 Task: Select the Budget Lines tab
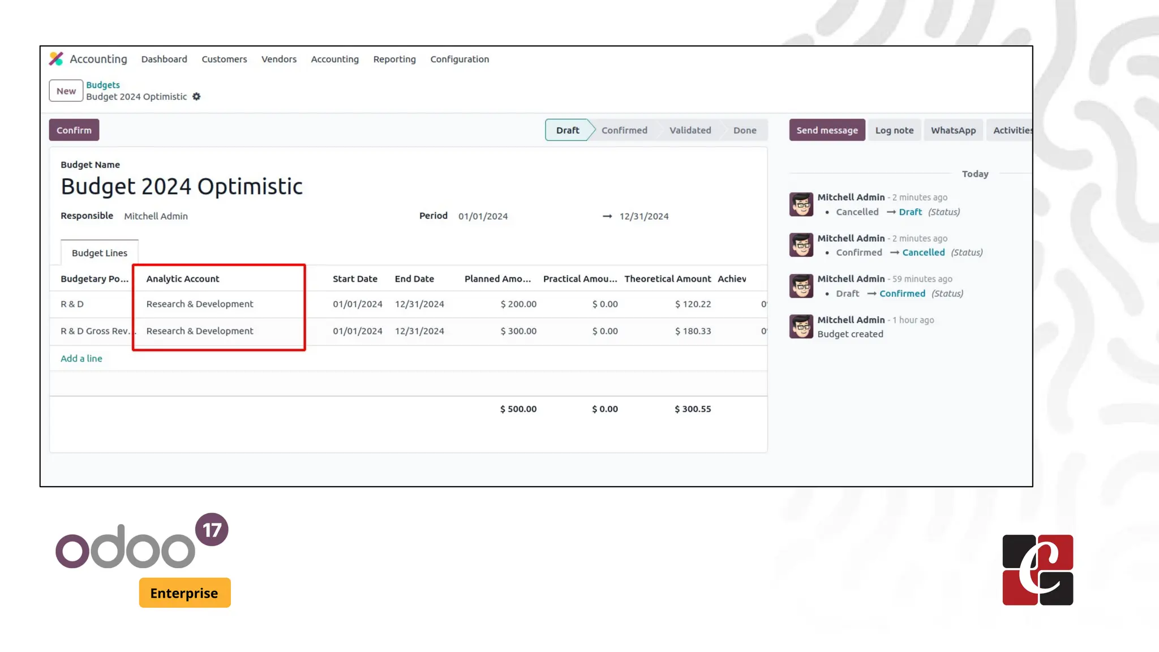(x=100, y=253)
